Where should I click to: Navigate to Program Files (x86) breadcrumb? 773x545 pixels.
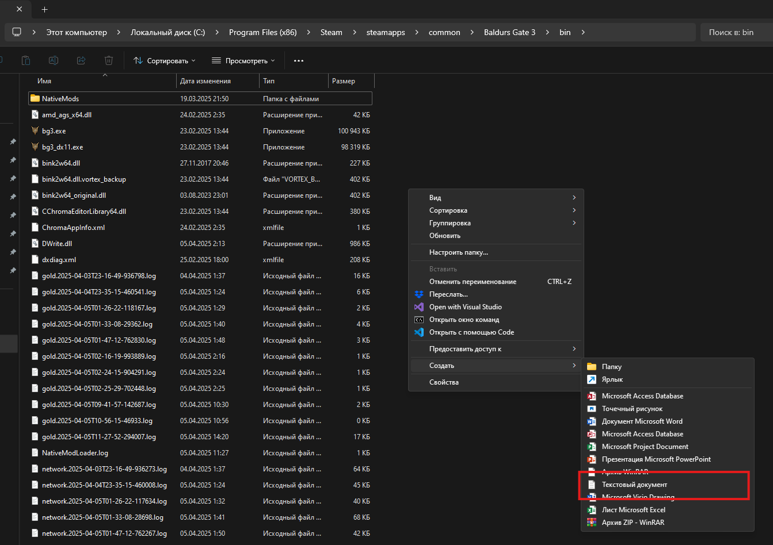coord(263,32)
